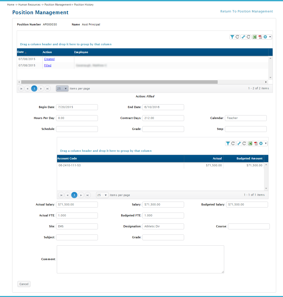Viewport: 283px width, 297px height.
Task: Export history grid to PDF
Action: pyautogui.click(x=260, y=37)
